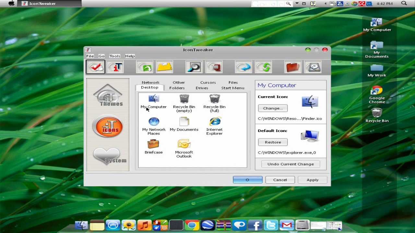Open Recycle Bin on desktop
The image size is (415, 233).
[377, 116]
